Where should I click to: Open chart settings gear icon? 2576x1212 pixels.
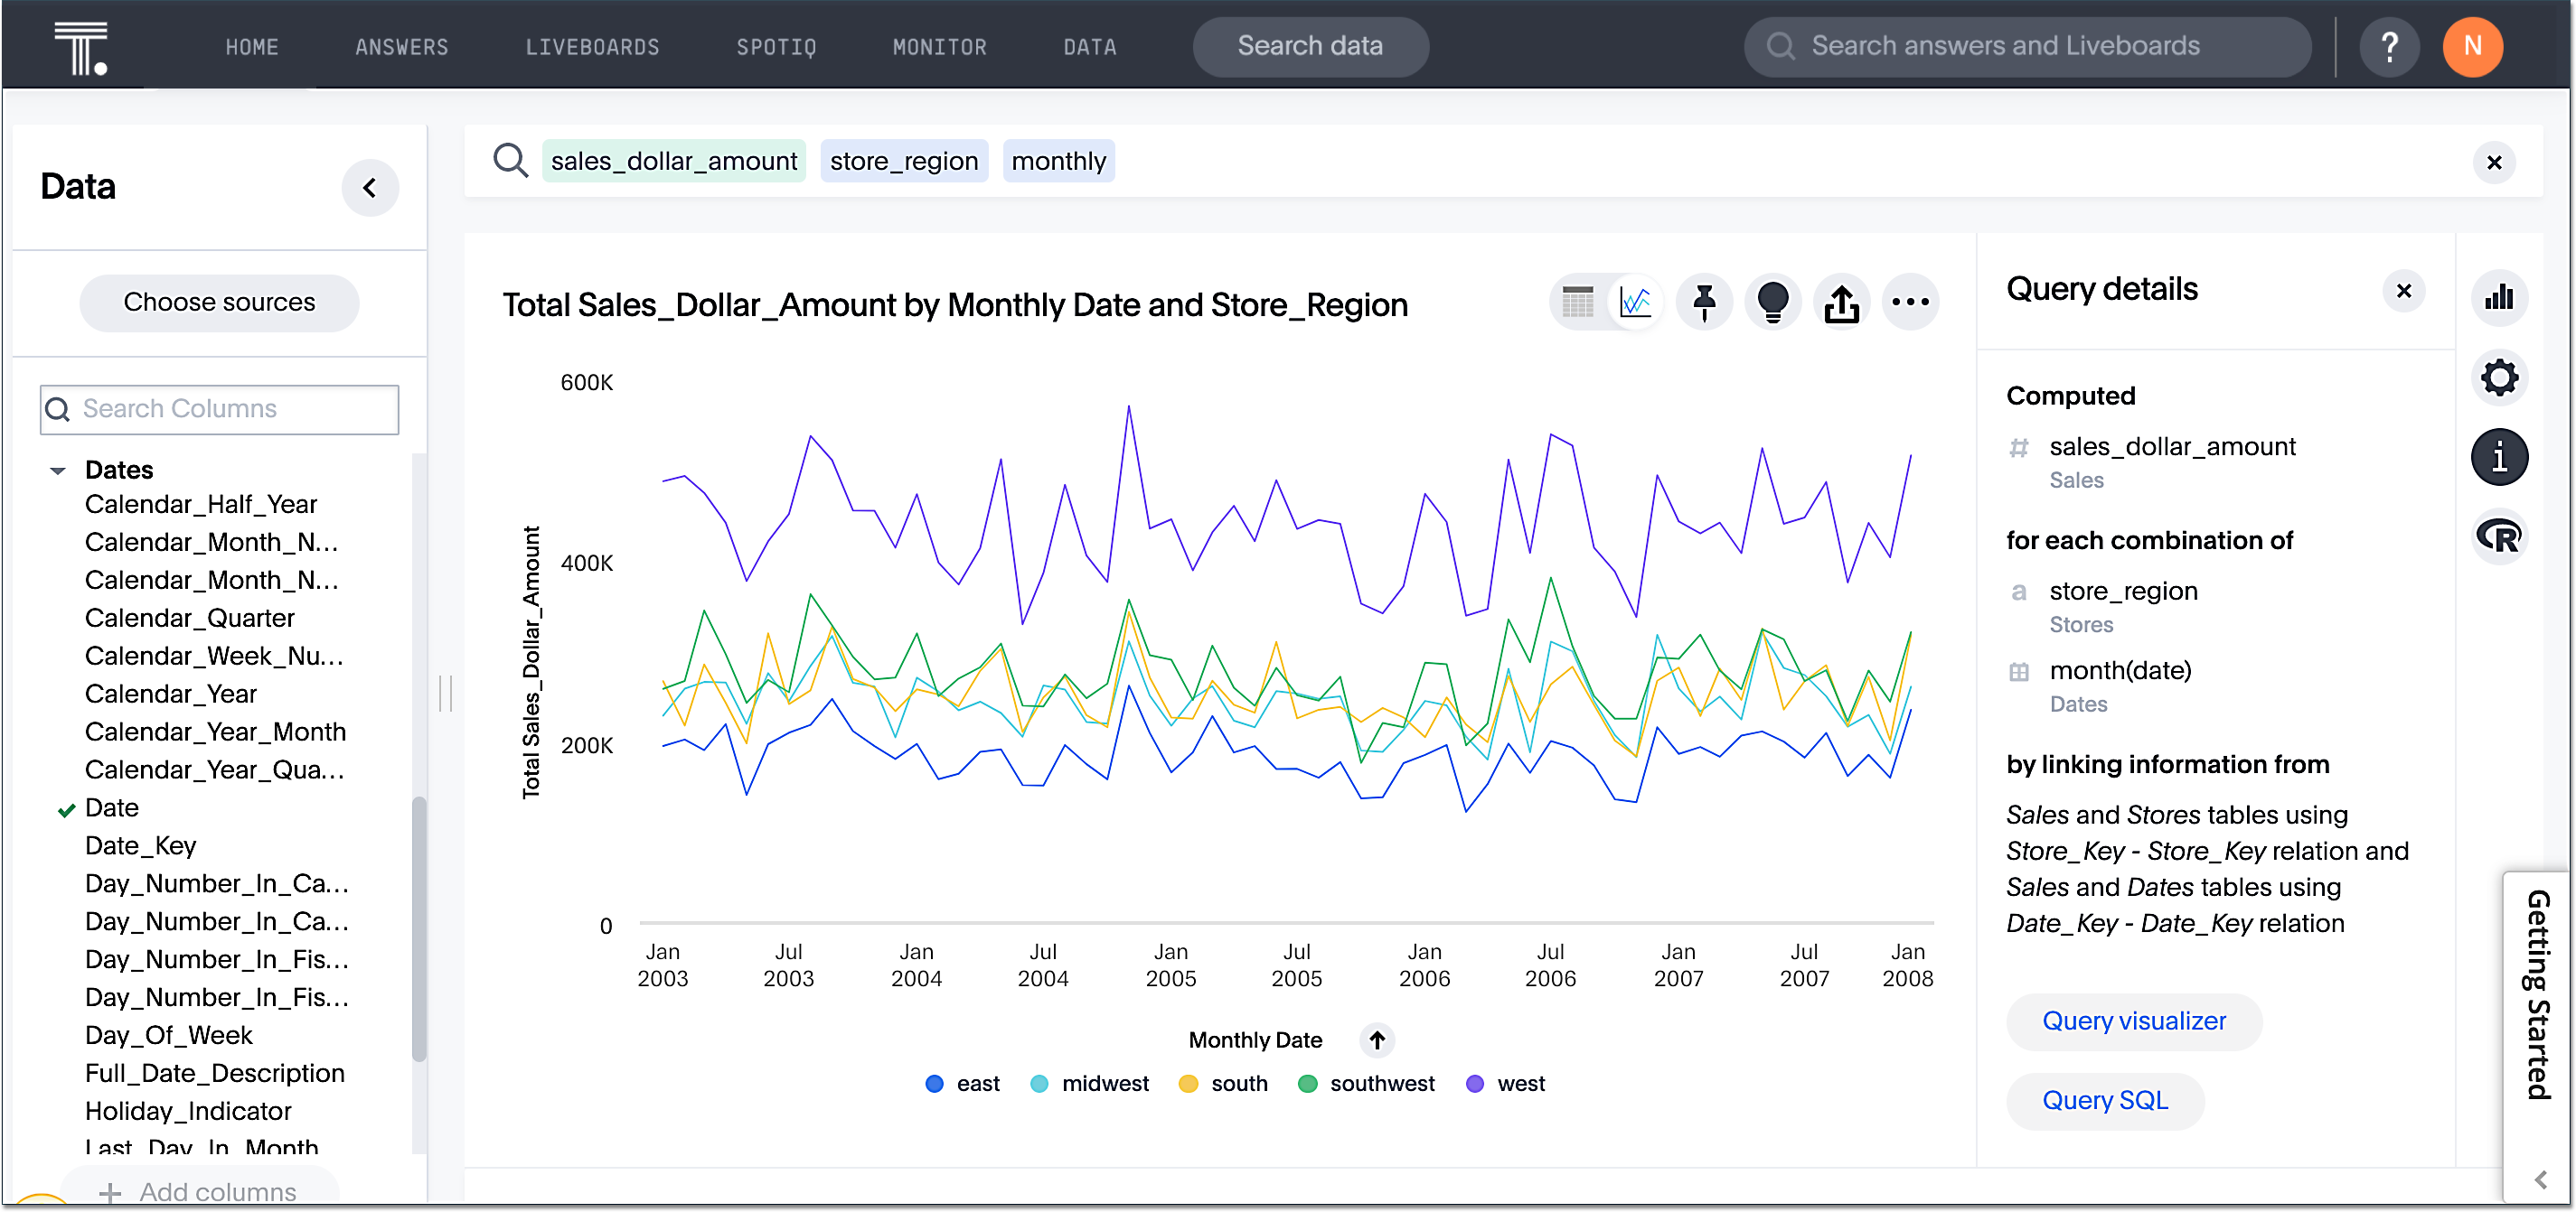[2499, 377]
